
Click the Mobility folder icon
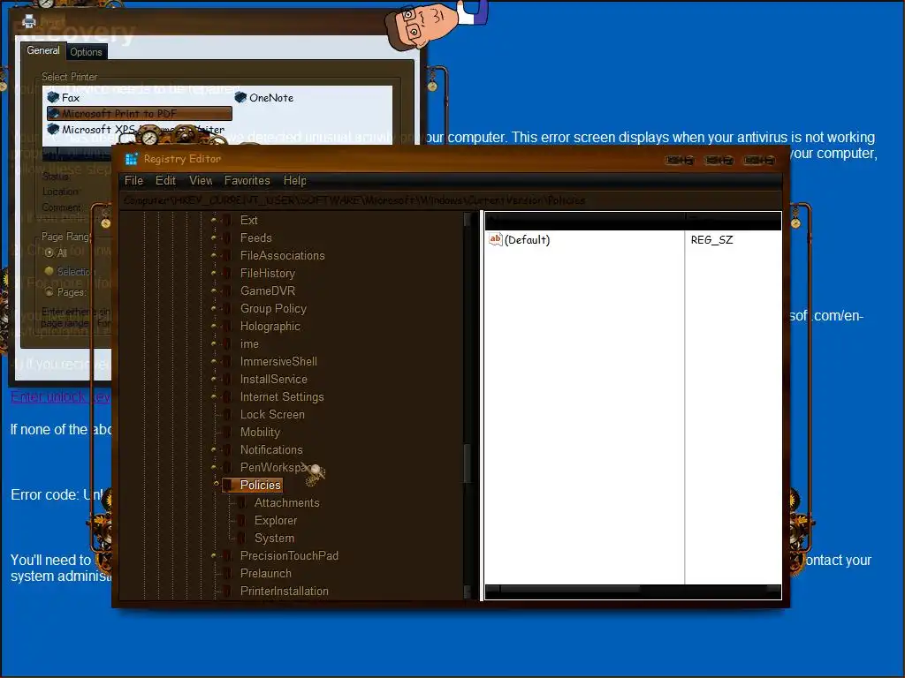(x=227, y=433)
